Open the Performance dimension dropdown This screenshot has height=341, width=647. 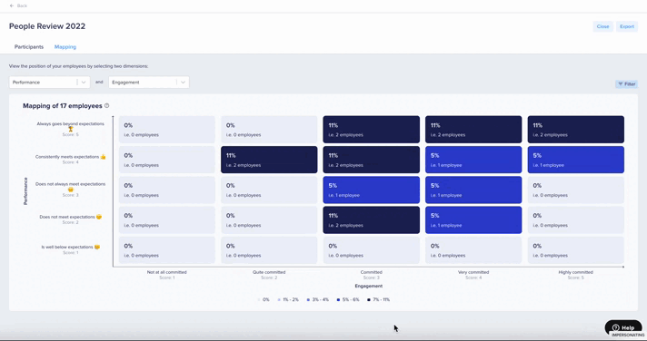tap(49, 83)
